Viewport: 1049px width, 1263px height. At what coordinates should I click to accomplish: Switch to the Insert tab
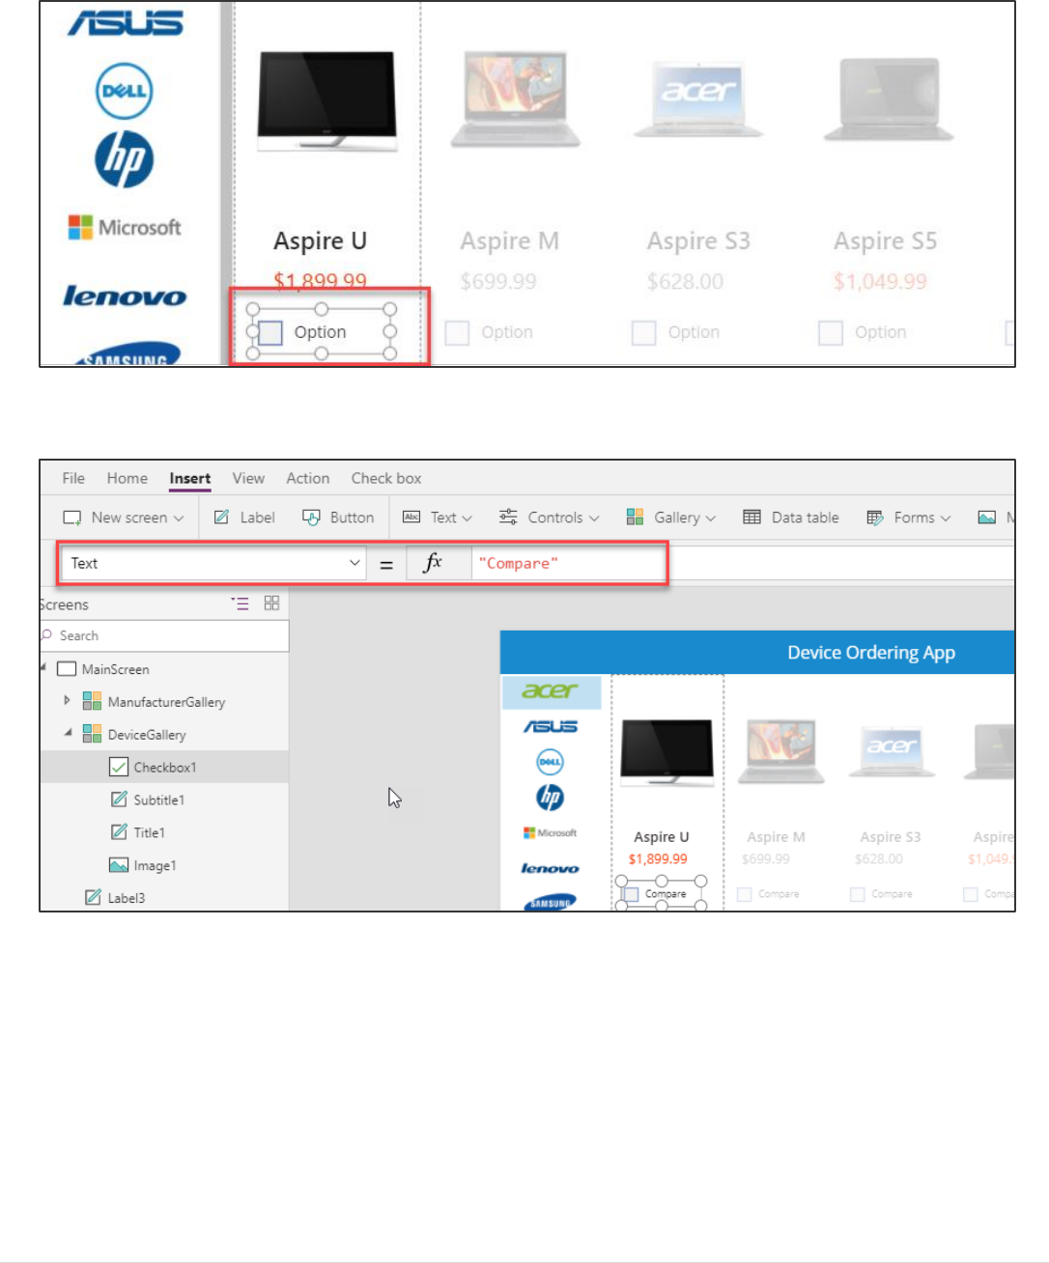point(190,478)
